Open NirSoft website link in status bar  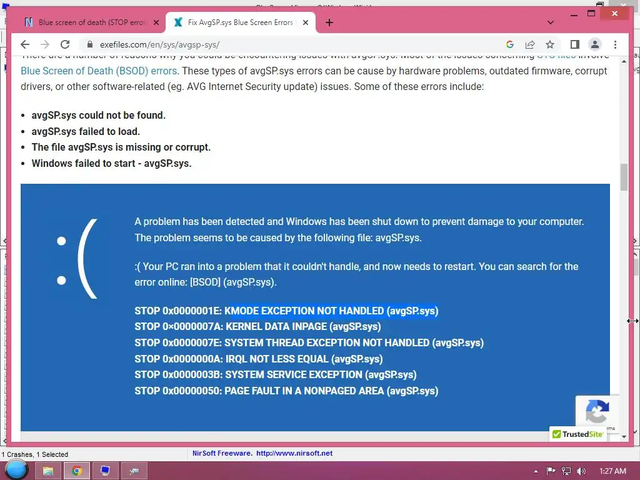click(x=294, y=453)
